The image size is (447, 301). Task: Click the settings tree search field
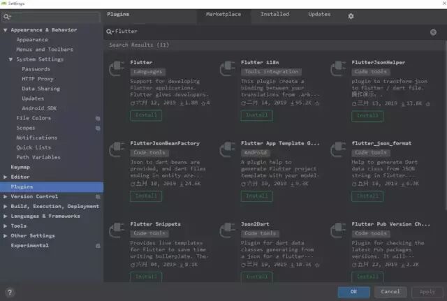50,17
